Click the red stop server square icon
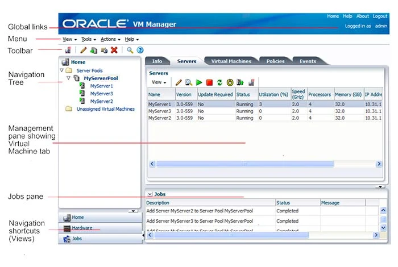 (x=209, y=82)
